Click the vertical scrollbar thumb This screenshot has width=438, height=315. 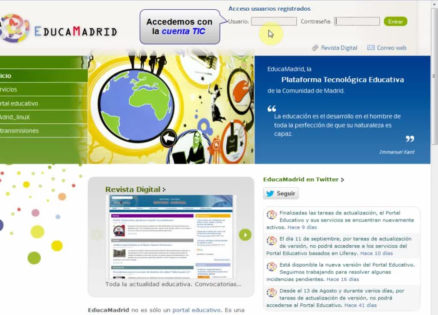pos(434,75)
